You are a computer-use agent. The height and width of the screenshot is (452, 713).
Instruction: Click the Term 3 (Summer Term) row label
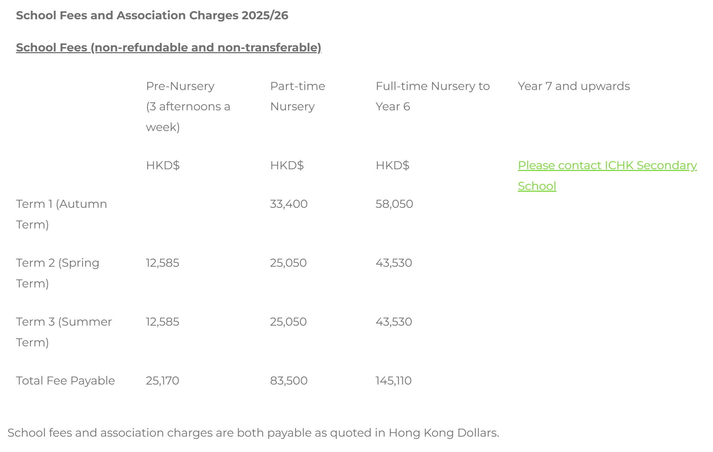click(x=64, y=332)
